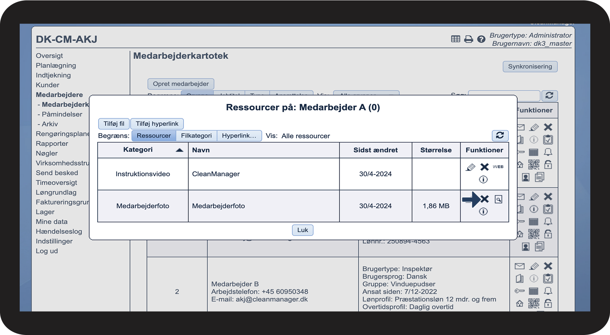Refresh the resources list in dialog
The width and height of the screenshot is (610, 335).
coord(500,136)
